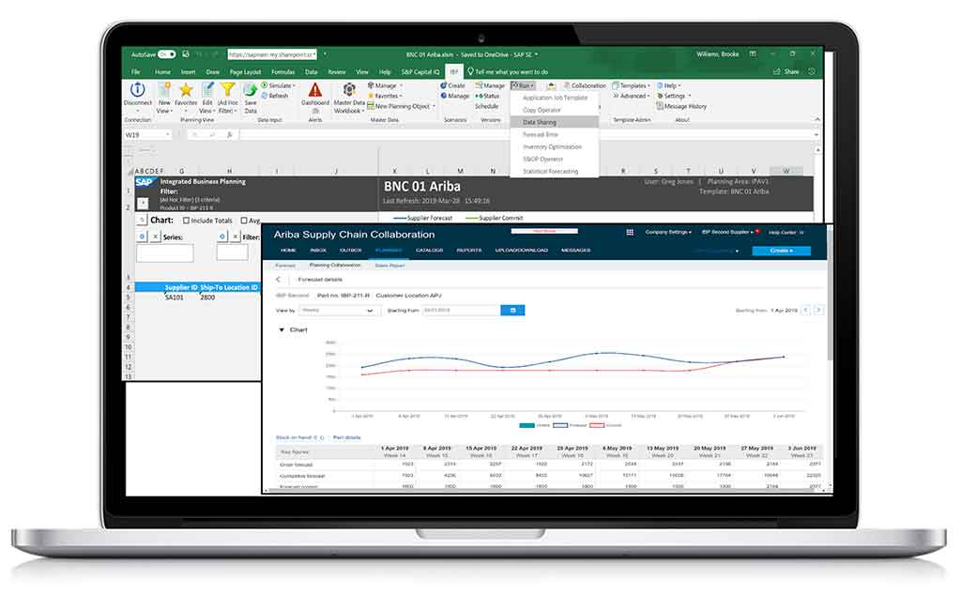The height and width of the screenshot is (610, 961).
Task: Click Simulate in the Data Input group
Action: tap(278, 85)
